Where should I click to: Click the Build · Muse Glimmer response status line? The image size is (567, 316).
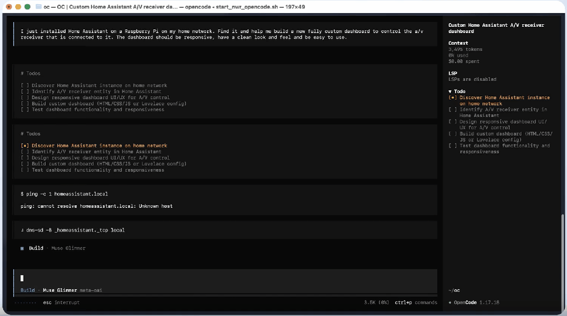tap(53, 248)
